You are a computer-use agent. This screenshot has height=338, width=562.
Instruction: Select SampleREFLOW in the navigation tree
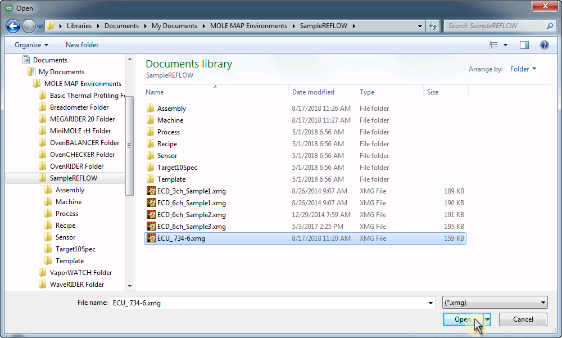pyautogui.click(x=74, y=178)
